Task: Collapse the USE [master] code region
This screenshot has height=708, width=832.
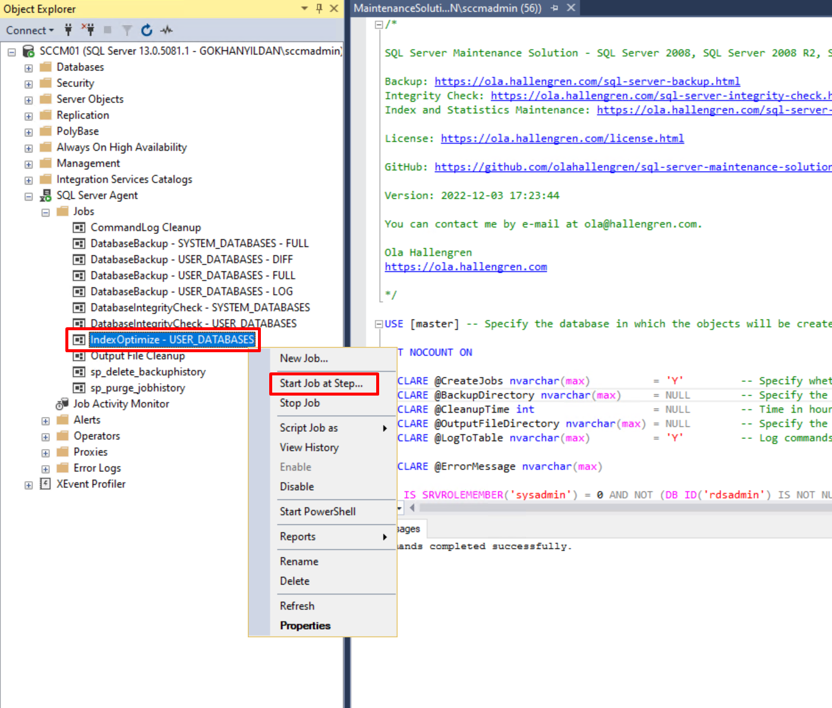Action: pyautogui.click(x=379, y=324)
